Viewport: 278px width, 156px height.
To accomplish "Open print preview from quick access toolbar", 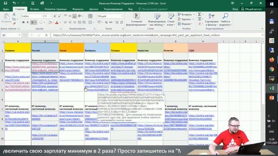I will 33,3.
